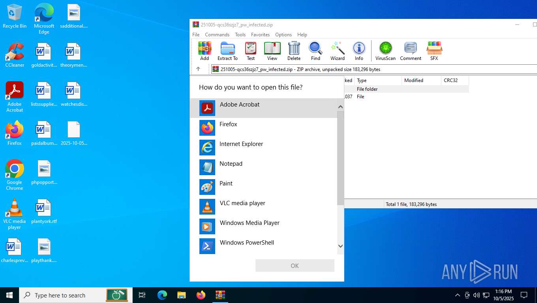The width and height of the screenshot is (537, 303).
Task: Run VirusScan from the toolbar
Action: click(x=385, y=51)
